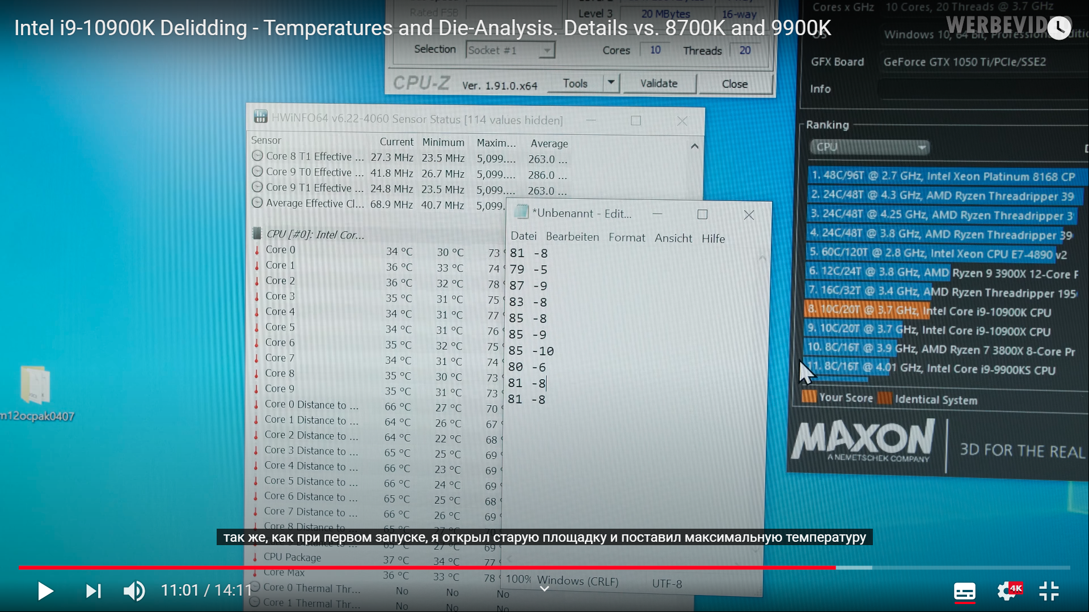Click the HWiNFO64 window title icon

click(260, 117)
